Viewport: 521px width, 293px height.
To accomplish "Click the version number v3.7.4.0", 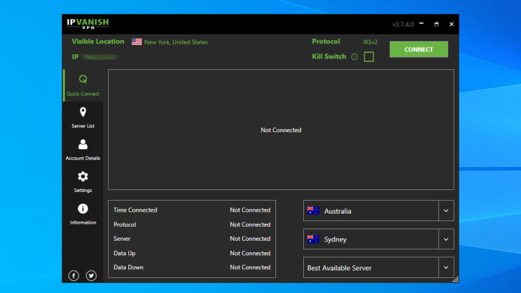I will point(403,24).
